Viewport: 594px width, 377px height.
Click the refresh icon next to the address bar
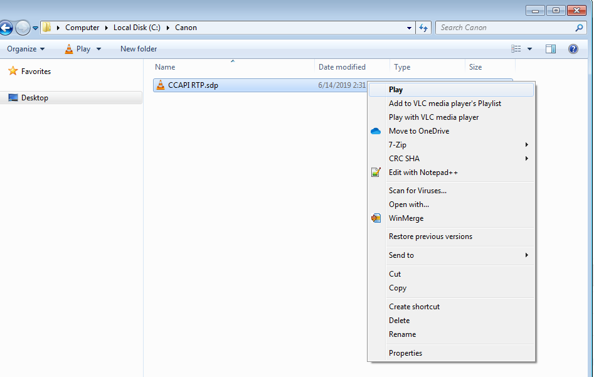point(423,28)
